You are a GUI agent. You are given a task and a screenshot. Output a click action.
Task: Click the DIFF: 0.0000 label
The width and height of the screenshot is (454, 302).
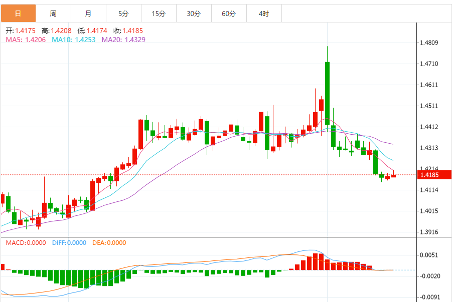(x=69, y=243)
